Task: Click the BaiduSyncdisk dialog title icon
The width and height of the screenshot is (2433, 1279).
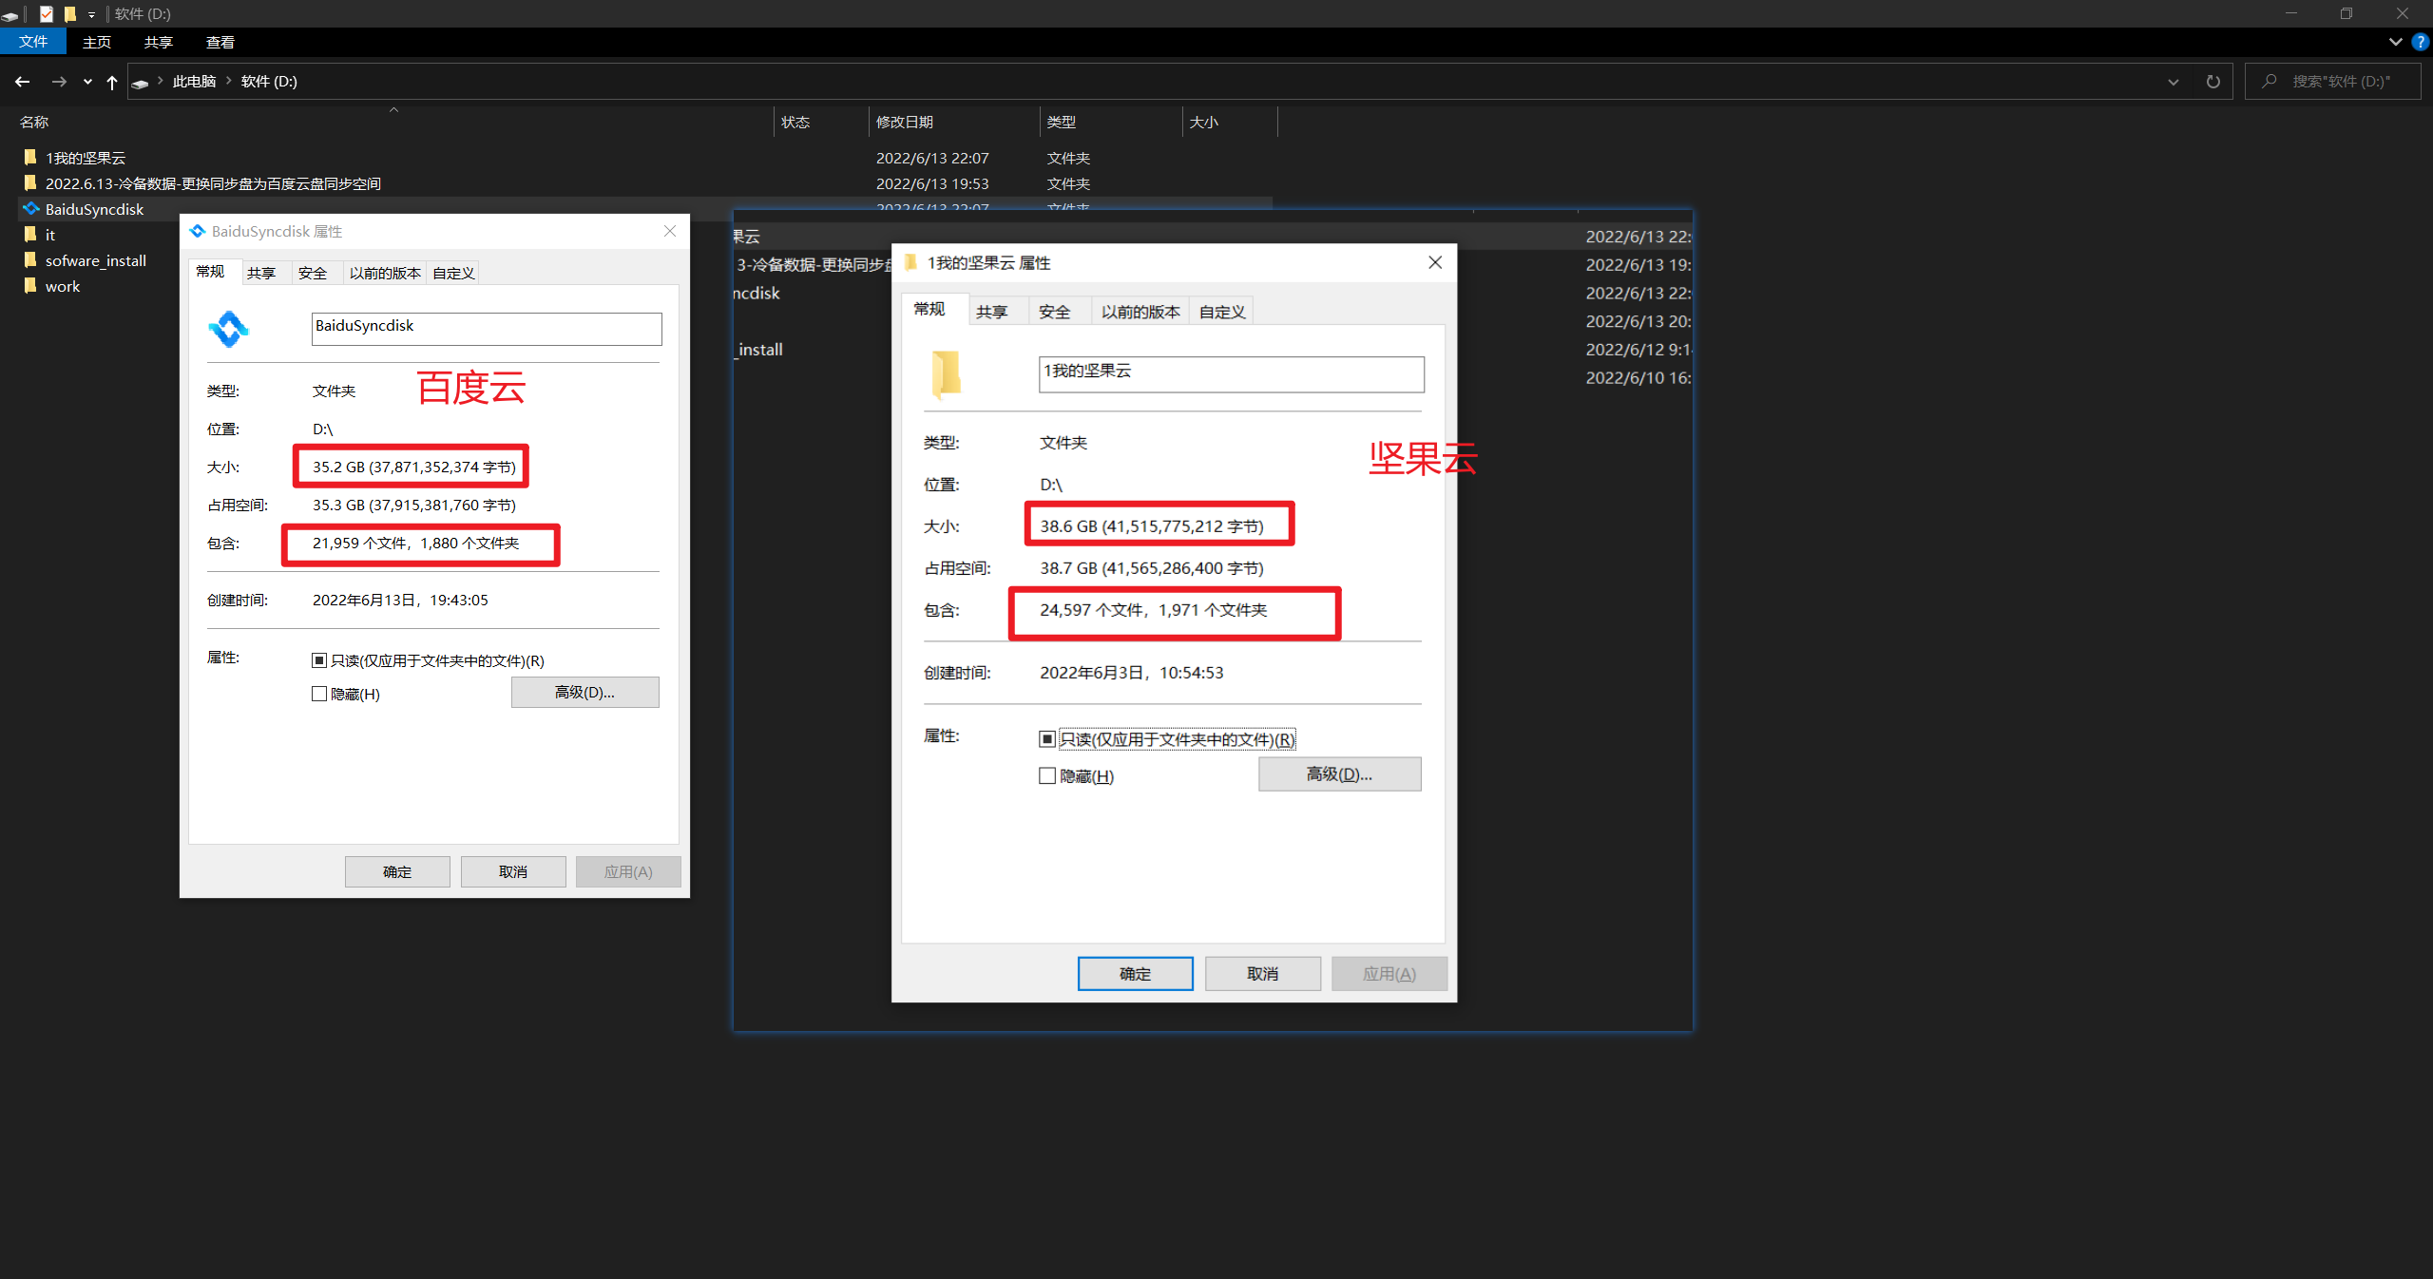Action: [x=197, y=231]
